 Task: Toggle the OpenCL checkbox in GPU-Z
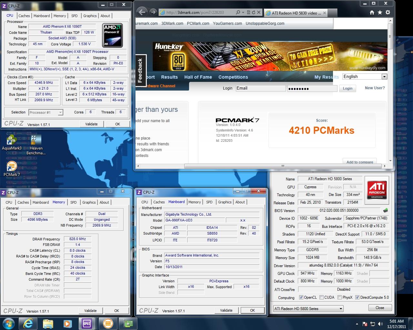point(301,297)
